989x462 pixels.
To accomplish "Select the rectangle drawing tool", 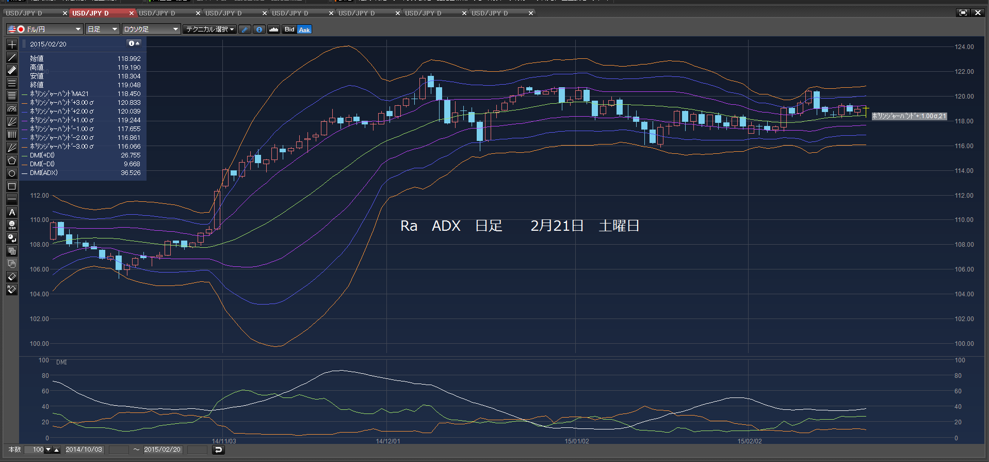I will tap(12, 186).
